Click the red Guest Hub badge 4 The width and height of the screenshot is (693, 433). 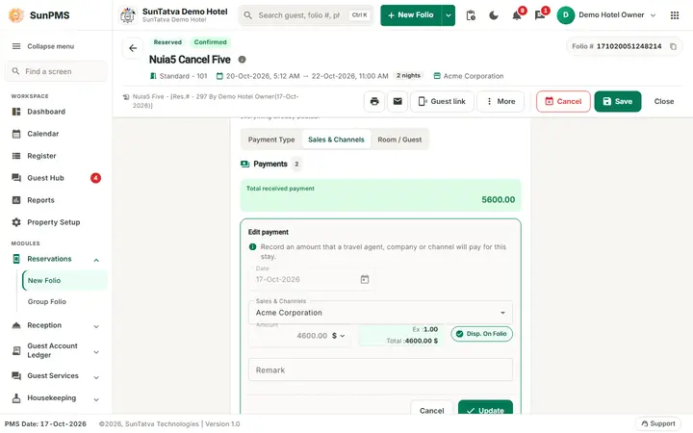pos(95,178)
